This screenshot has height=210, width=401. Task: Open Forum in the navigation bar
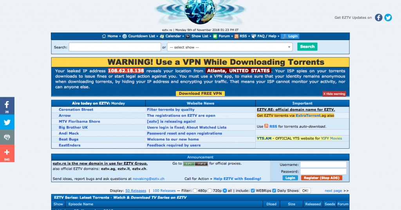click(x=224, y=36)
